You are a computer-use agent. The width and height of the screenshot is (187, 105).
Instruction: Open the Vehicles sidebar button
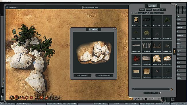[x=181, y=78]
